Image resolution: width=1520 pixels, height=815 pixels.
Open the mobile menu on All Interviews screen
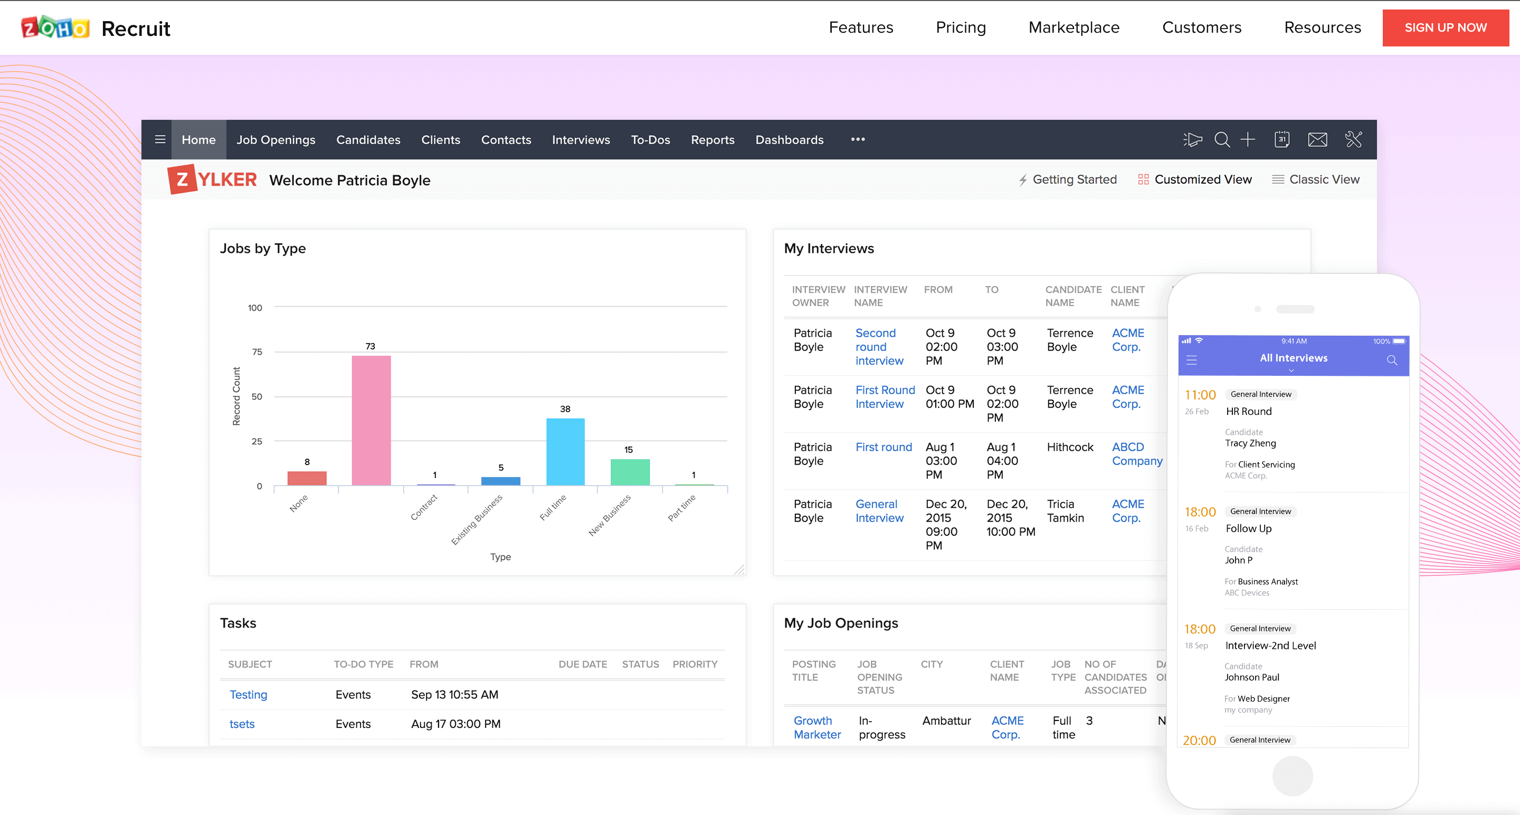click(1192, 360)
